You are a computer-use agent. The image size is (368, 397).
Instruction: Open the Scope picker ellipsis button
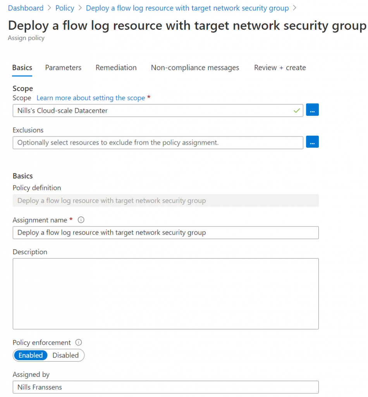click(x=312, y=110)
